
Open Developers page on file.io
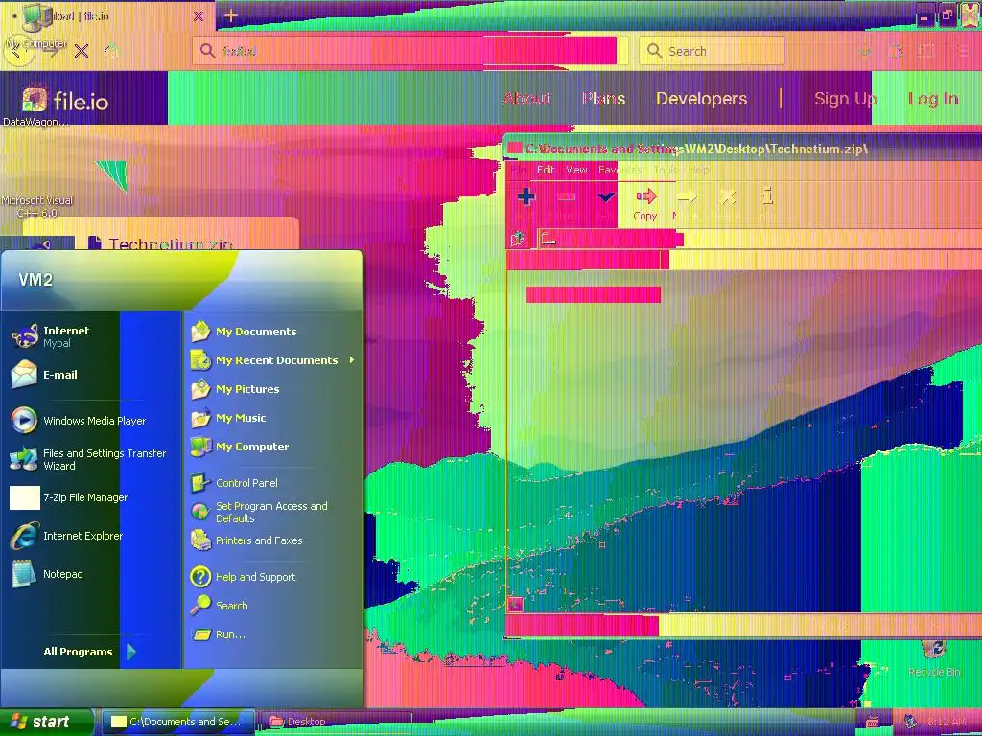pos(701,99)
